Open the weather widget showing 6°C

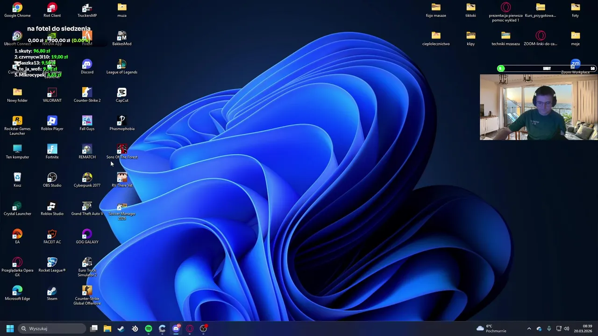coord(491,329)
